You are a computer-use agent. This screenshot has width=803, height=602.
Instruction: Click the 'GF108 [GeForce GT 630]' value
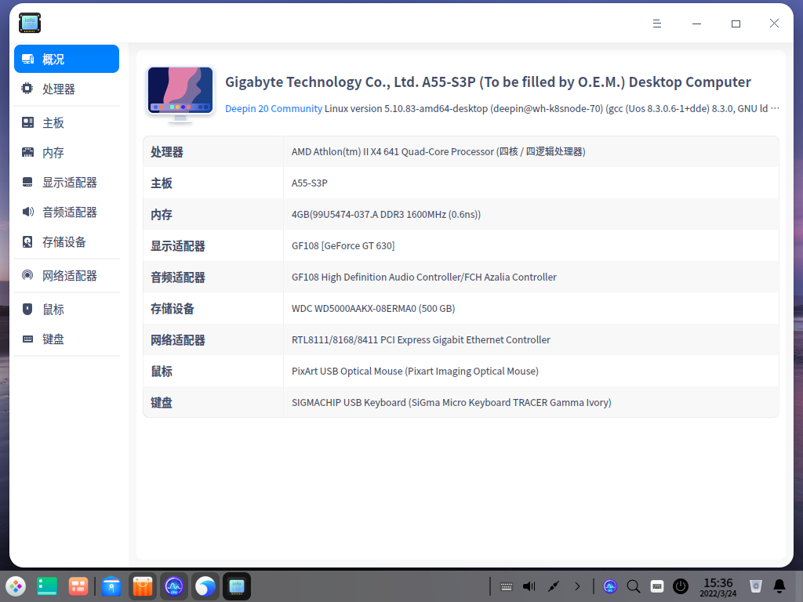[x=343, y=245]
